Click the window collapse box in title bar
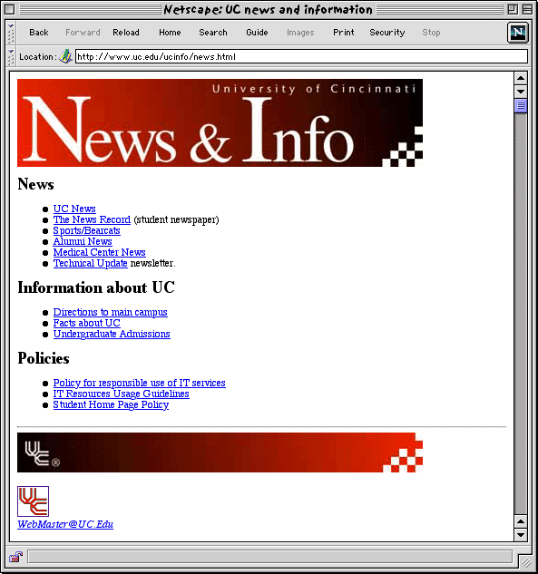 (527, 9)
